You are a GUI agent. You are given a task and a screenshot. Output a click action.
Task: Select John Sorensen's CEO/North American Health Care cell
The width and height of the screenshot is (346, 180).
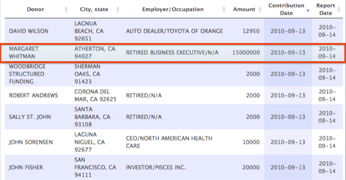tap(169, 142)
